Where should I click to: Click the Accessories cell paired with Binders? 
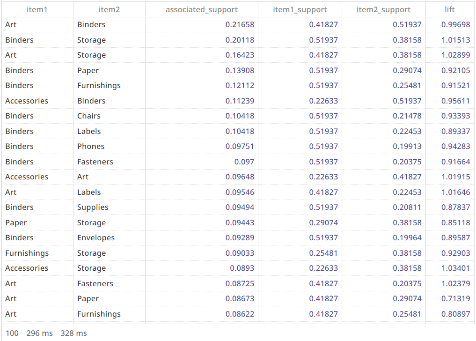(x=26, y=101)
